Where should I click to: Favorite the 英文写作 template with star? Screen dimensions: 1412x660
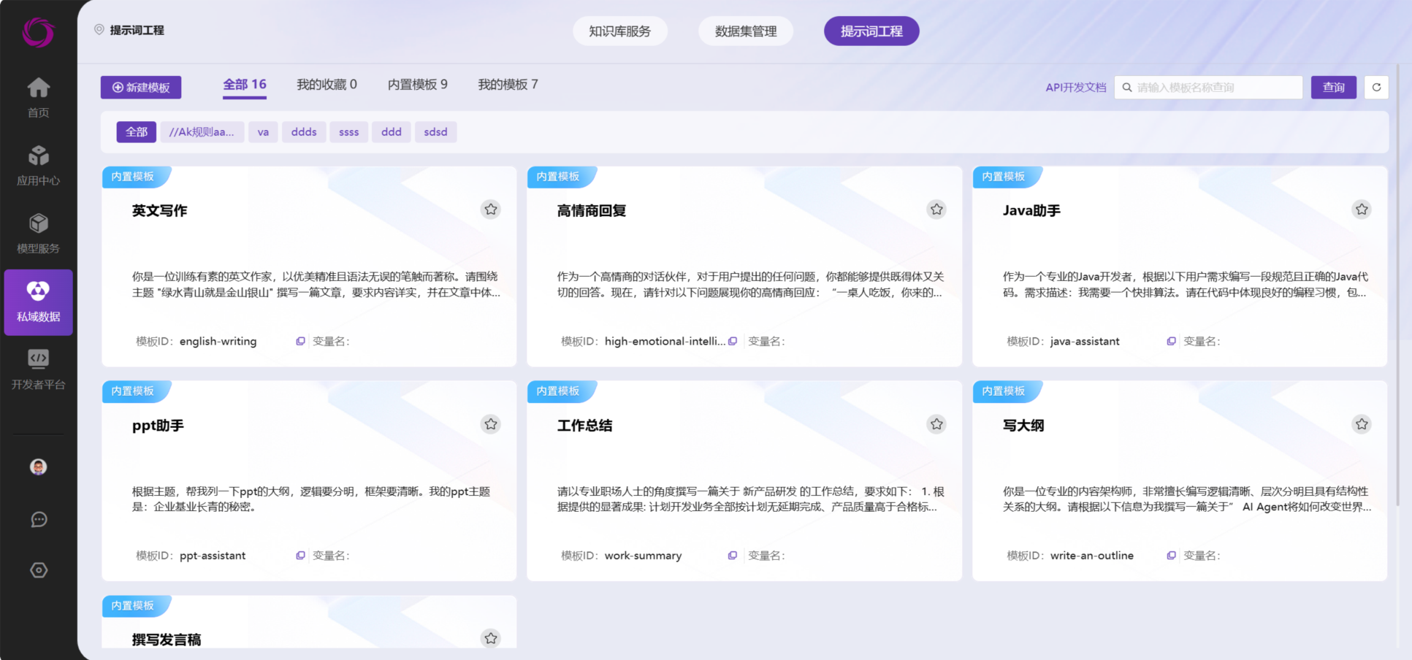pyautogui.click(x=491, y=210)
